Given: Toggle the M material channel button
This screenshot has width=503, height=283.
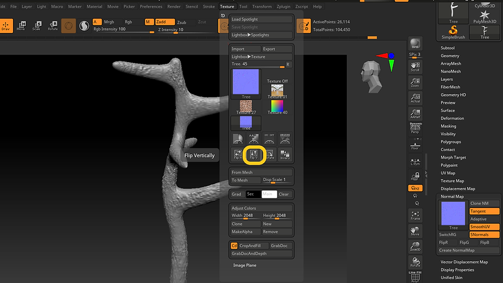Looking at the screenshot, I should point(149,22).
